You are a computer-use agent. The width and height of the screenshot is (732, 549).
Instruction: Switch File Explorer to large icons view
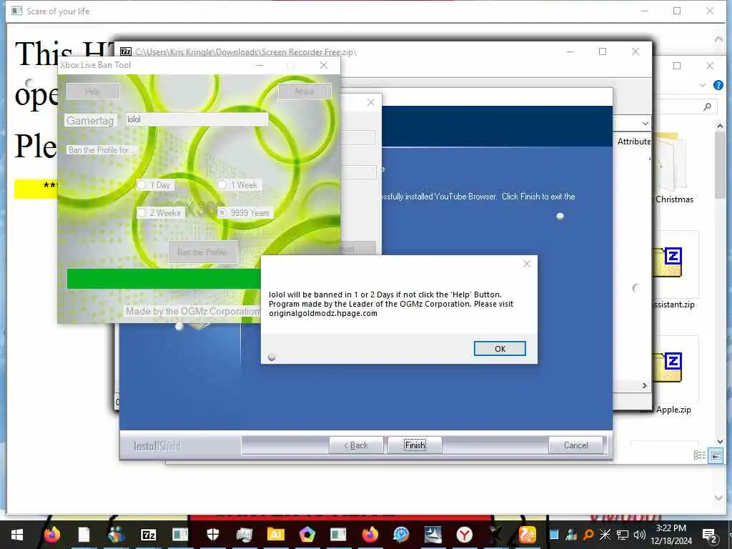click(715, 455)
